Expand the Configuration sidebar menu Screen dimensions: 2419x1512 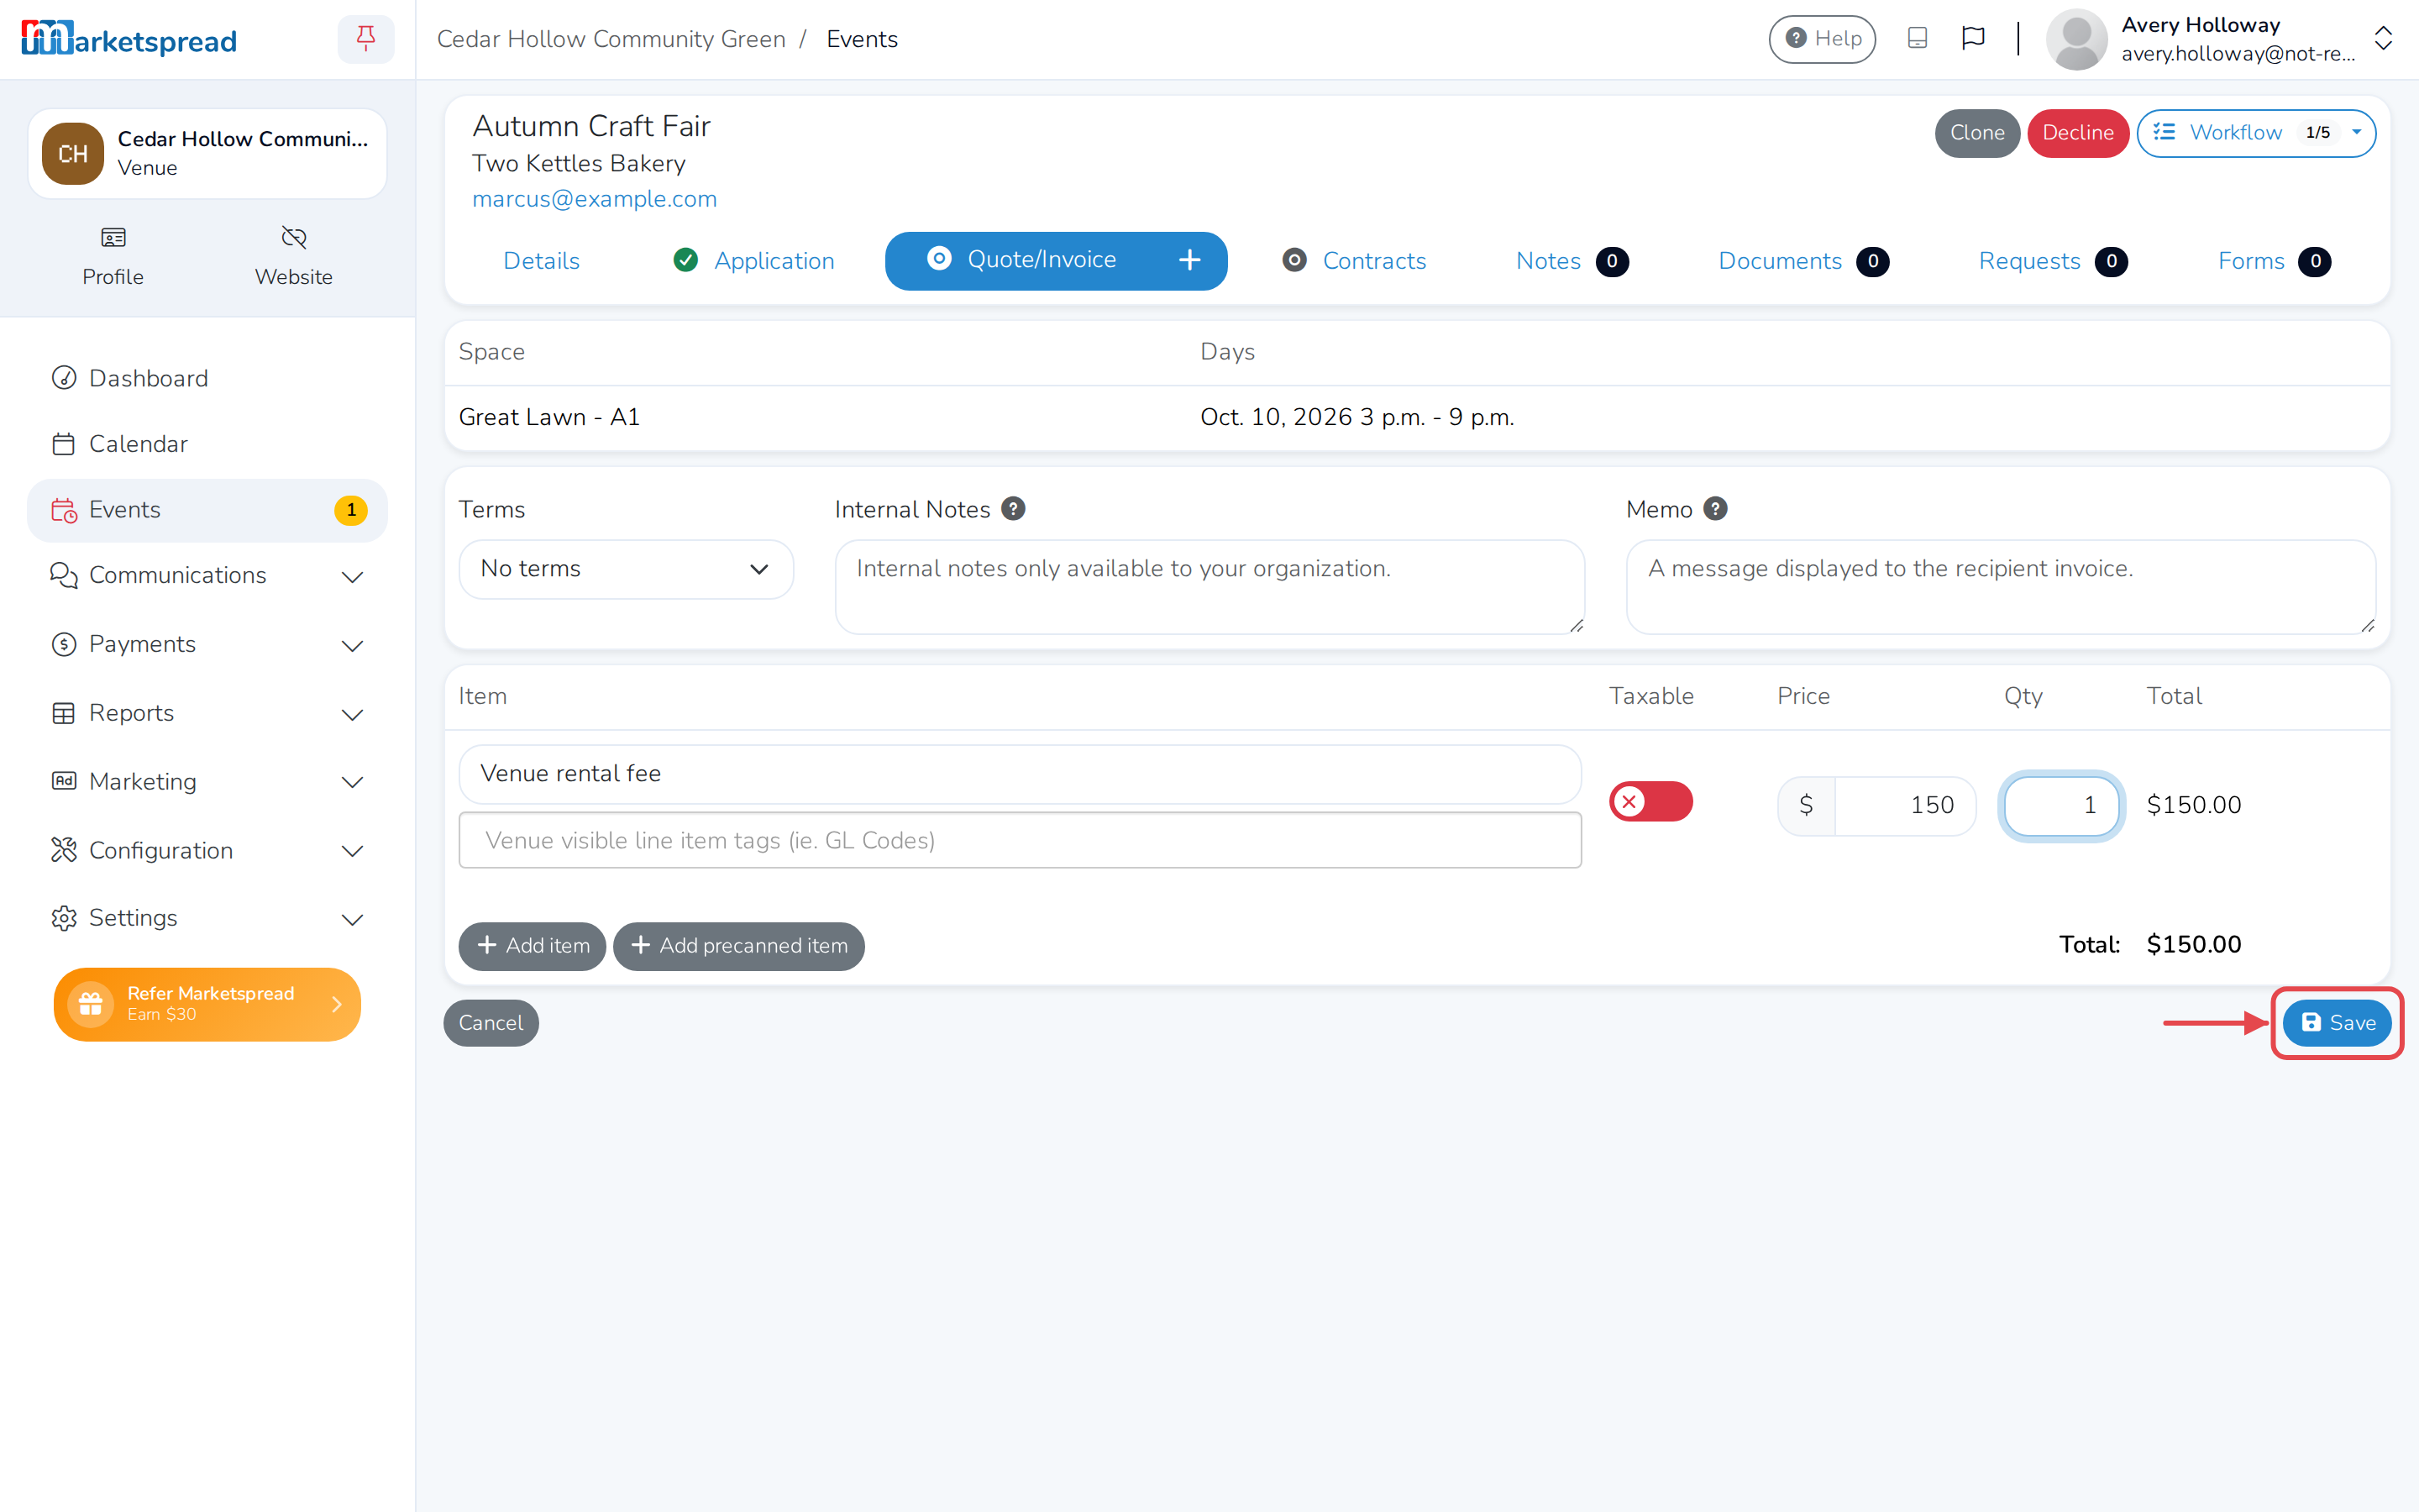[207, 850]
